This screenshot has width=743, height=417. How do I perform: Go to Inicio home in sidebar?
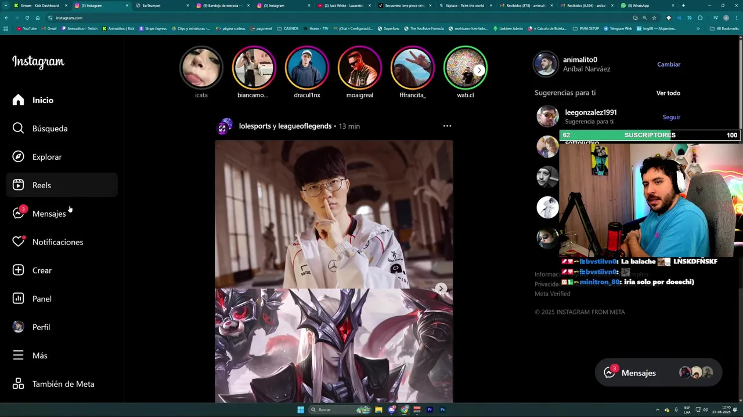(x=62, y=100)
